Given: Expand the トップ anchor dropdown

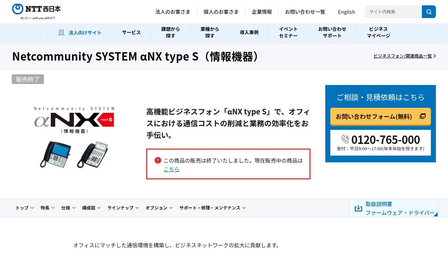Looking at the screenshot, I should point(25,208).
